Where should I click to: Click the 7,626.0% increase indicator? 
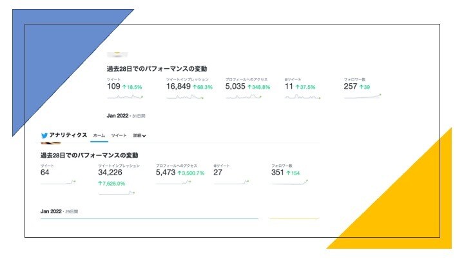coord(111,184)
